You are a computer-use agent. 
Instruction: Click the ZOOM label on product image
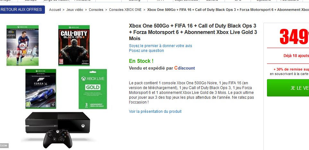click(4, 146)
